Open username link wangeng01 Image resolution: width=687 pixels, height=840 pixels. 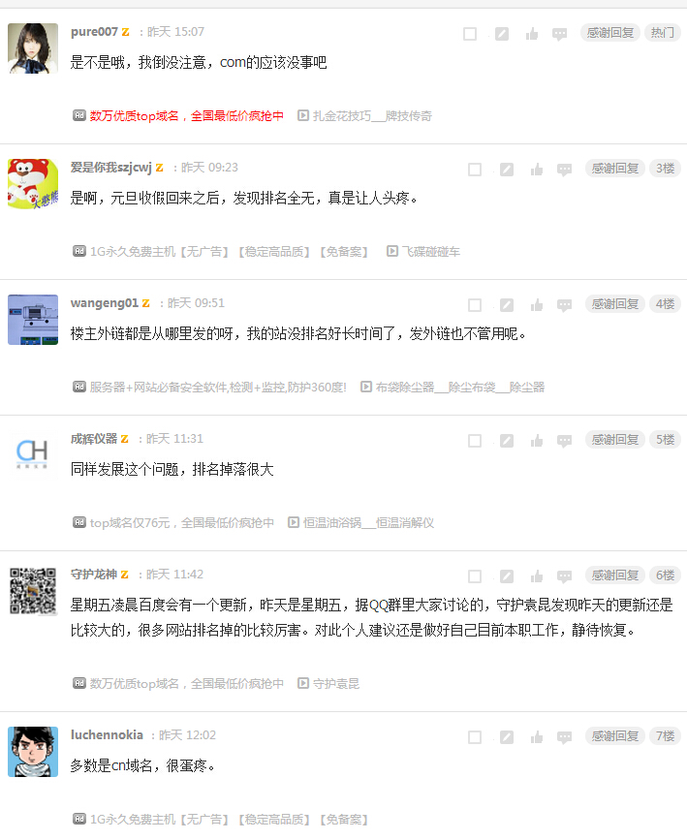(105, 303)
